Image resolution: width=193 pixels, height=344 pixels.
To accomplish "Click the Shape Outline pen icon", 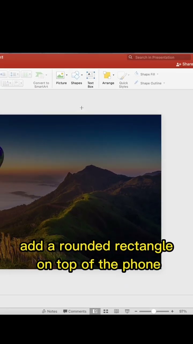I will tap(136, 83).
